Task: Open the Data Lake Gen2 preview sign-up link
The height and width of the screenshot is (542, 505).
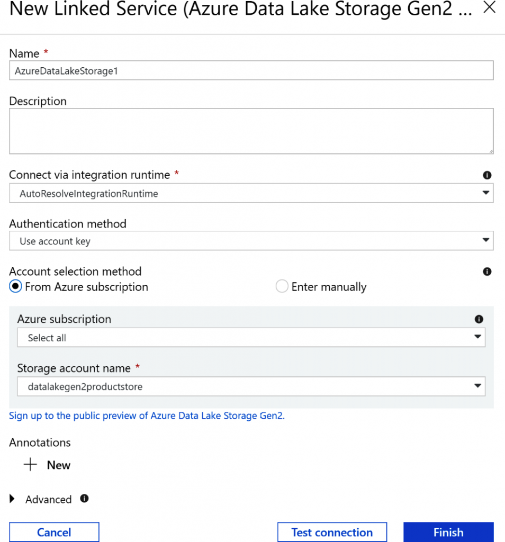Action: pos(147,416)
